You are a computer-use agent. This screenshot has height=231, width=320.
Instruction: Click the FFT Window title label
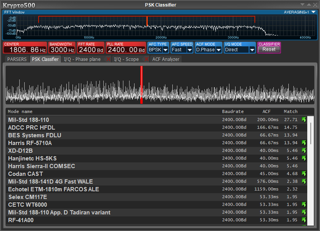14,12
